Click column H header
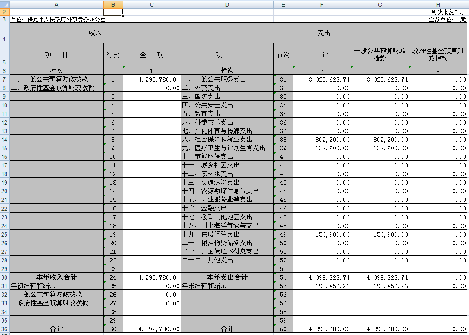 (x=438, y=4)
